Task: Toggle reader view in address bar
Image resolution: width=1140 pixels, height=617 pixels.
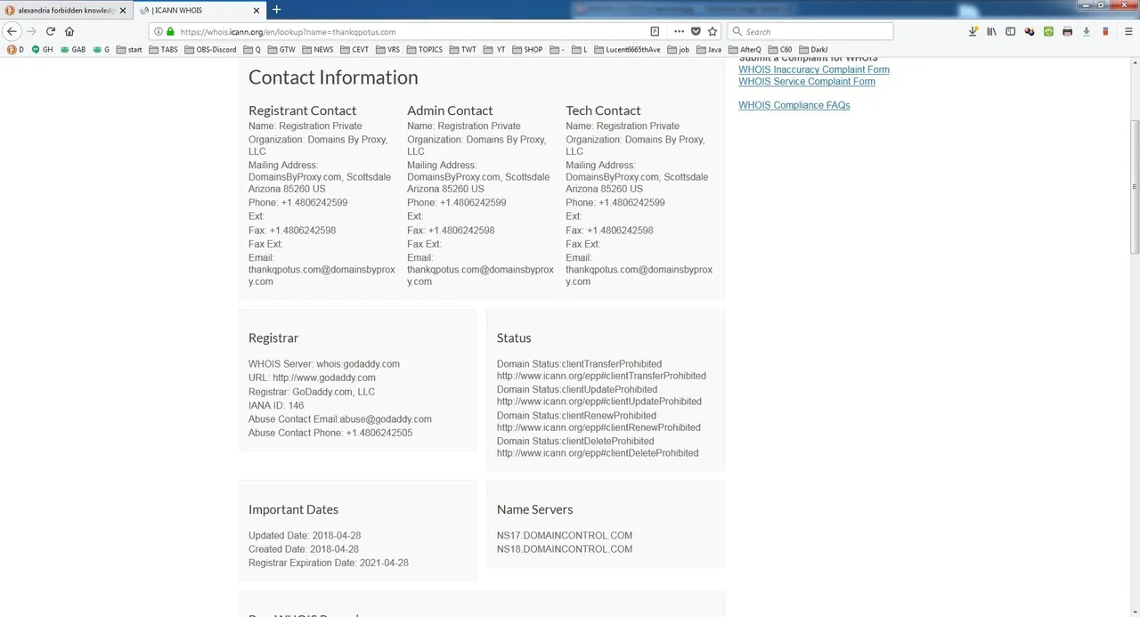Action: (655, 31)
